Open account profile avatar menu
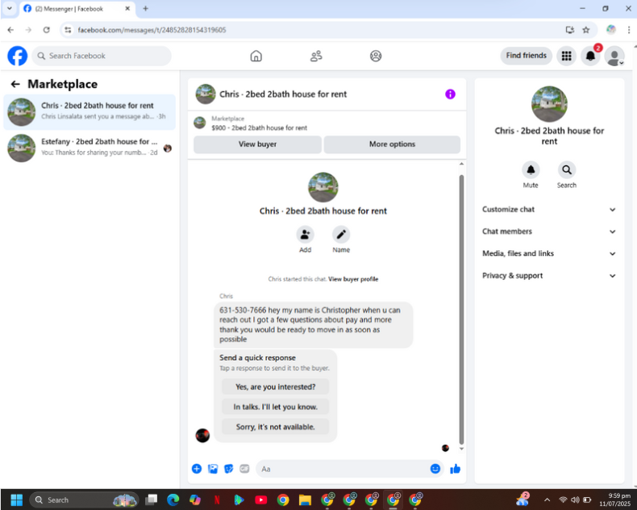Screen dimensions: 637x510 click(x=614, y=56)
